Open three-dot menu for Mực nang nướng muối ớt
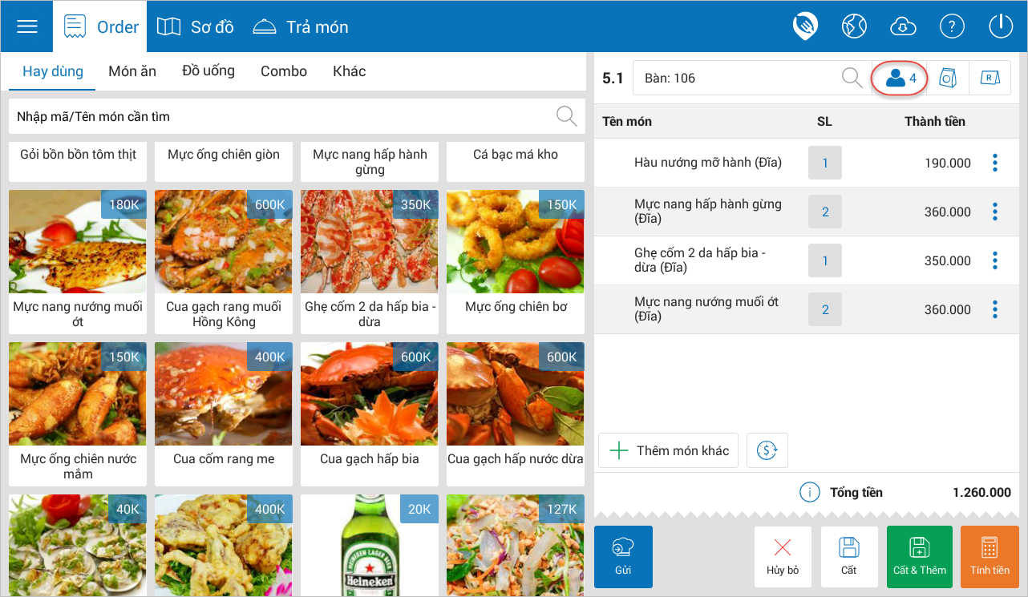The height and width of the screenshot is (597, 1028). [x=995, y=310]
